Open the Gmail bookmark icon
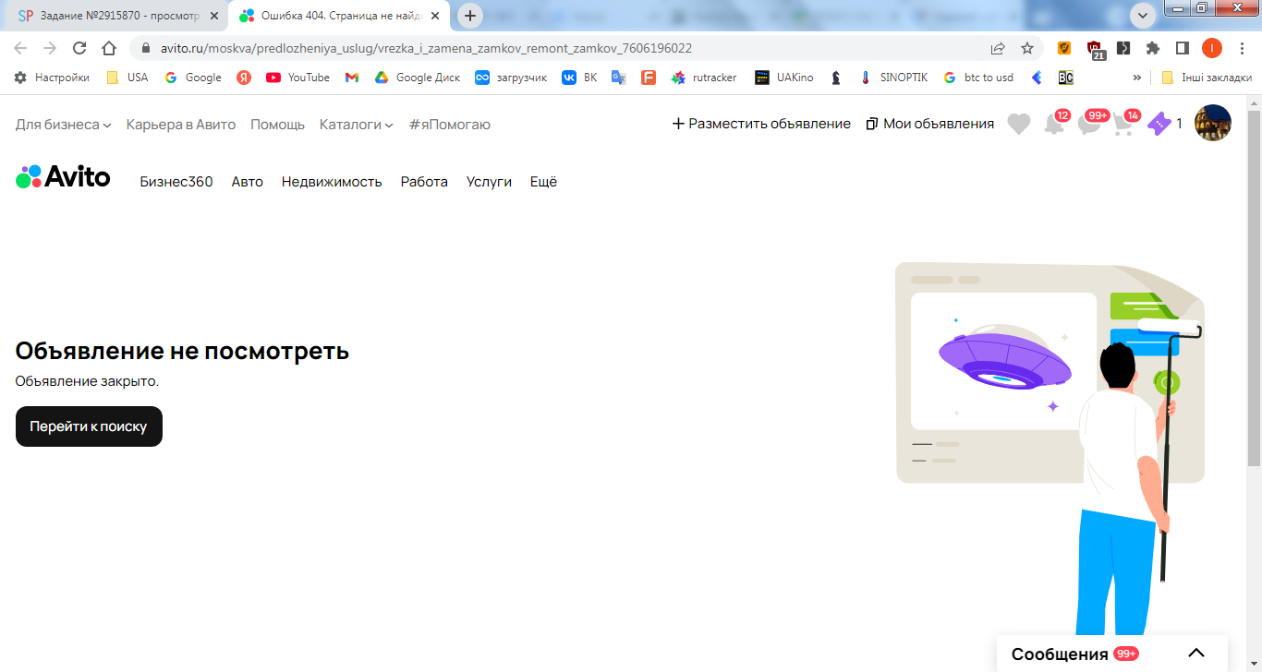This screenshot has width=1262, height=672. (x=351, y=78)
